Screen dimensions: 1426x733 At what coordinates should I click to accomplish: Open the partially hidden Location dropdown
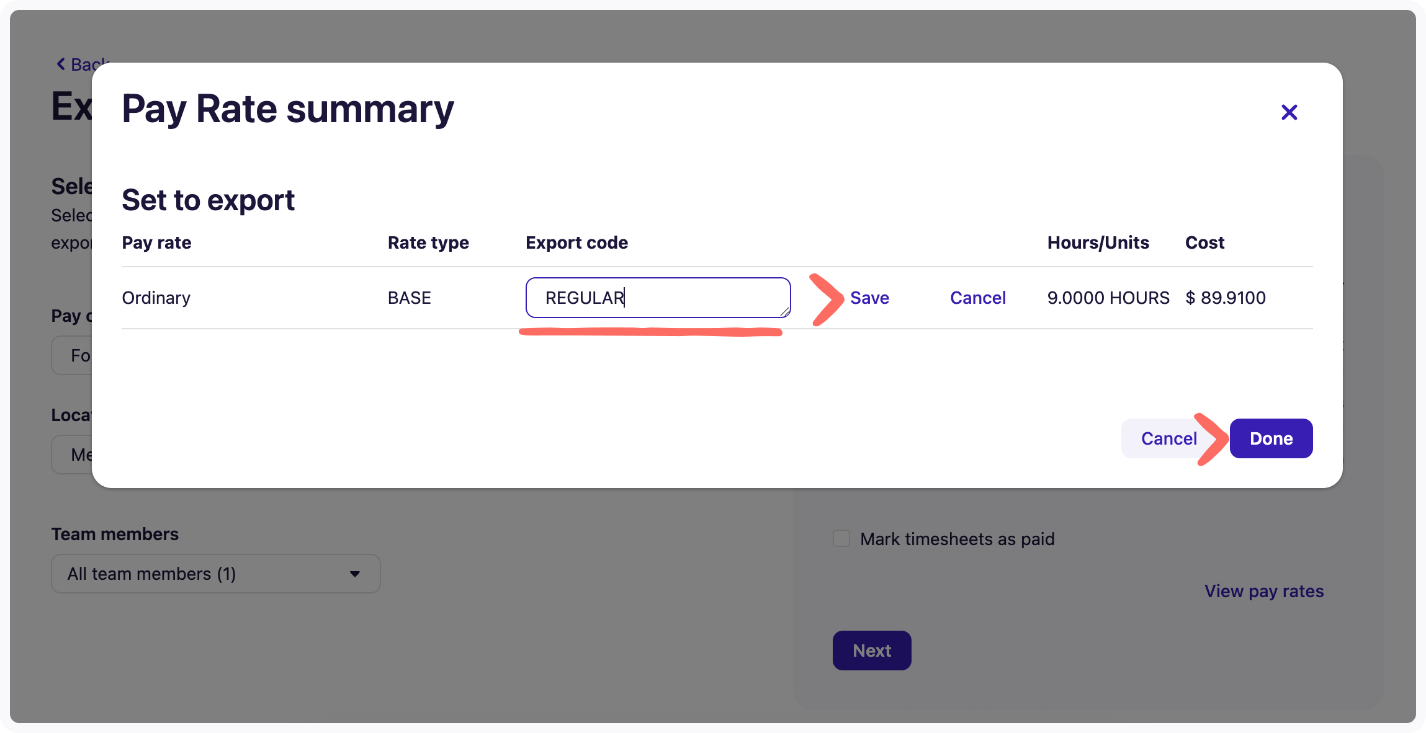pos(72,455)
